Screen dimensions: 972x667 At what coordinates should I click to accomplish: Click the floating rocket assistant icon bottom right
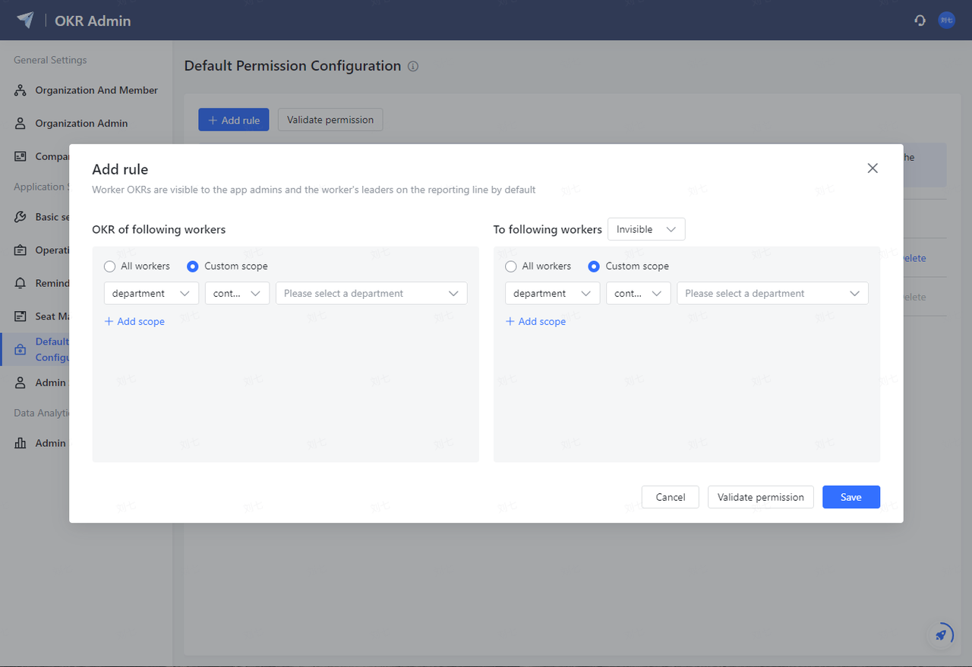pyautogui.click(x=941, y=634)
